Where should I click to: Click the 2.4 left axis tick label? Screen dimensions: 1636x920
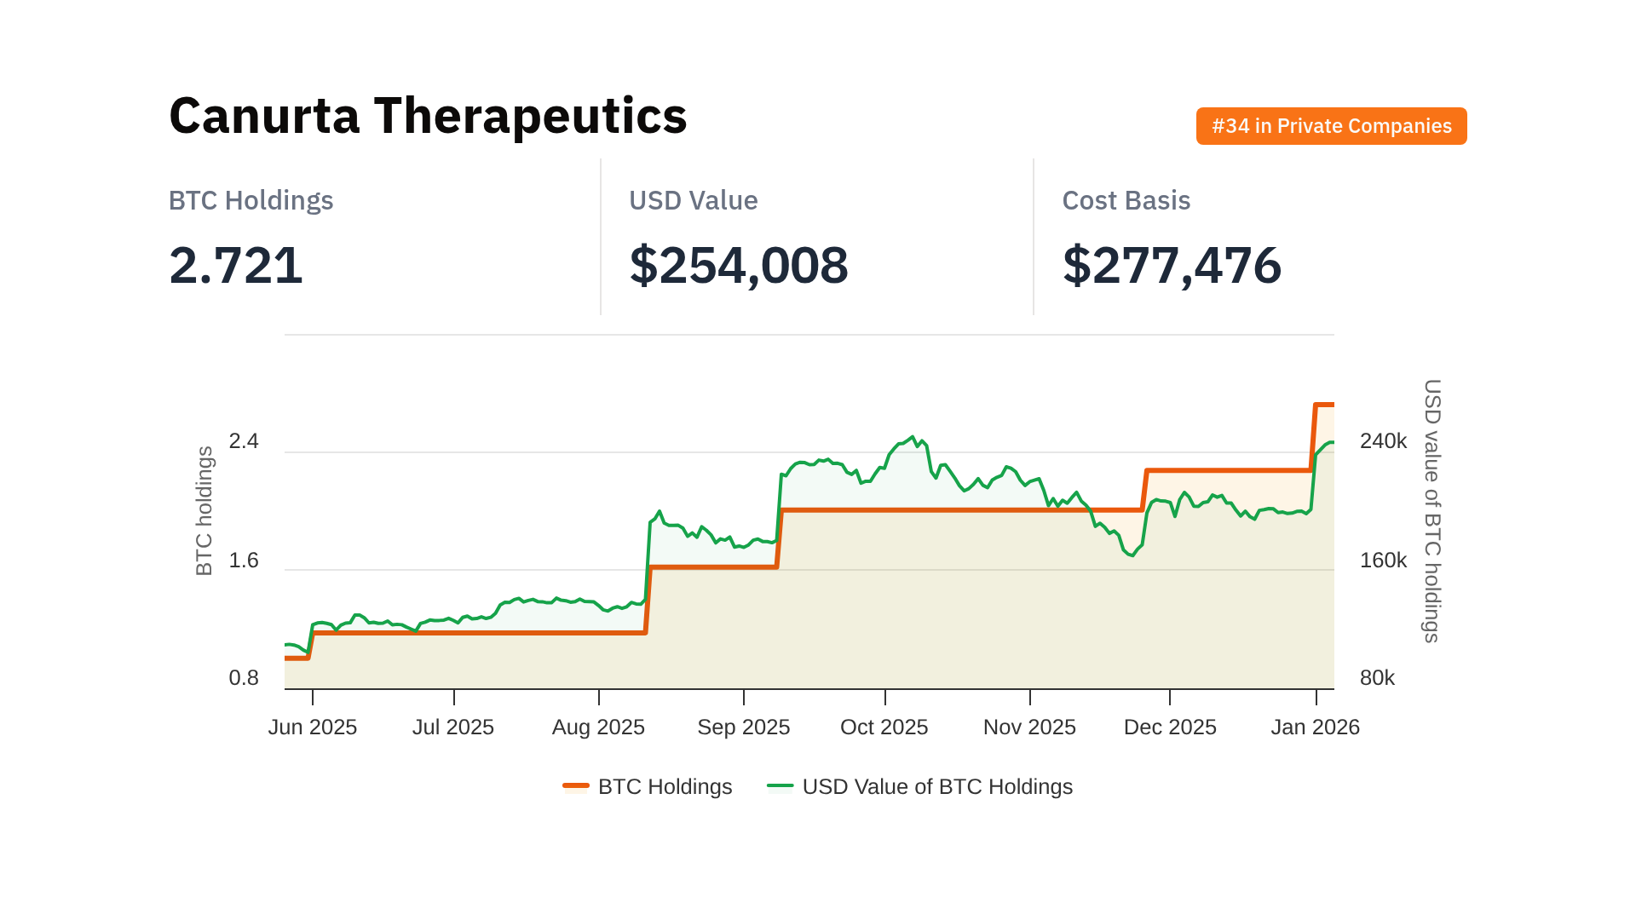244,441
